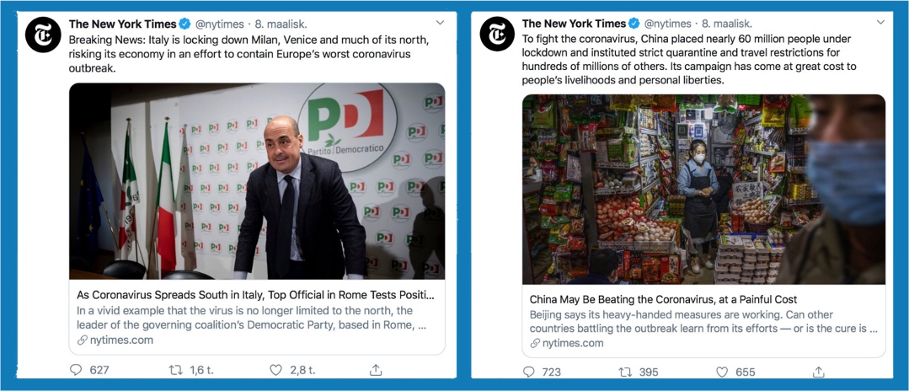Like the China quarantine tweet

[722, 372]
